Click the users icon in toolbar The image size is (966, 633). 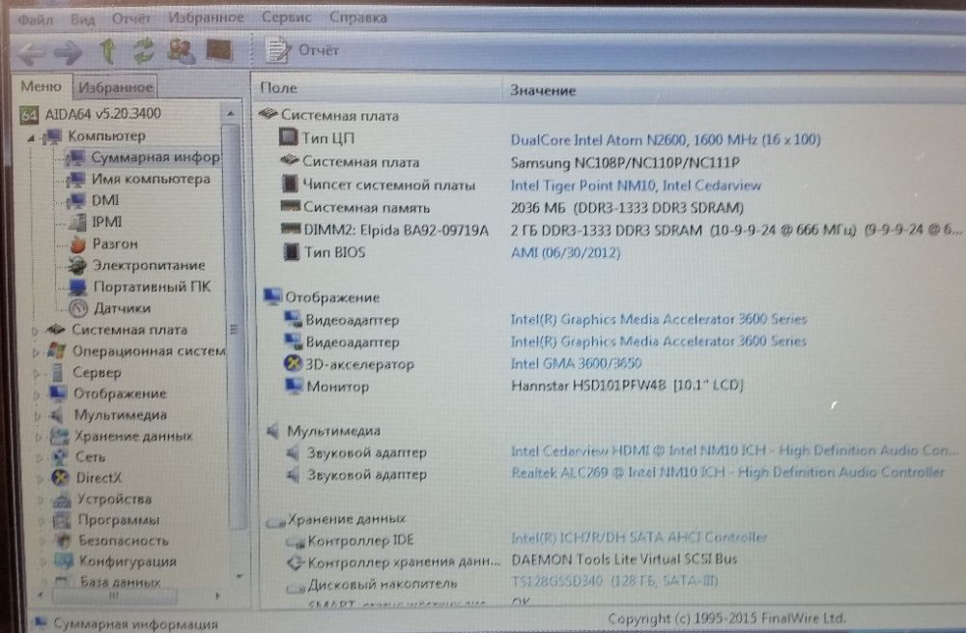(x=182, y=50)
